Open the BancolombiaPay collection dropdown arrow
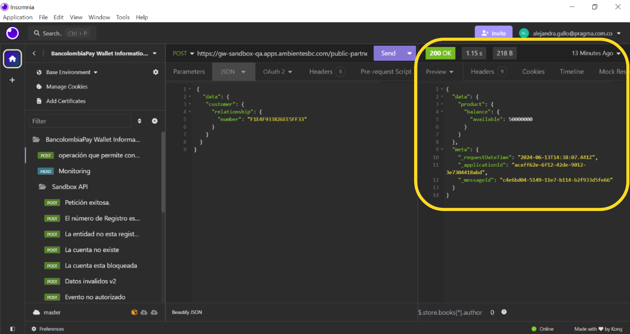630x334 pixels. point(155,53)
